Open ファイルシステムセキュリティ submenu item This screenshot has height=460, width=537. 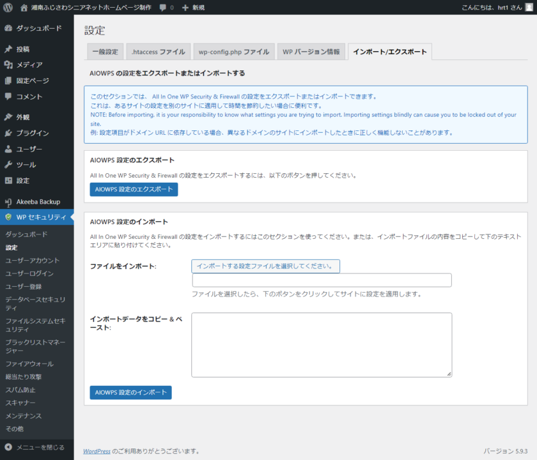point(35,325)
